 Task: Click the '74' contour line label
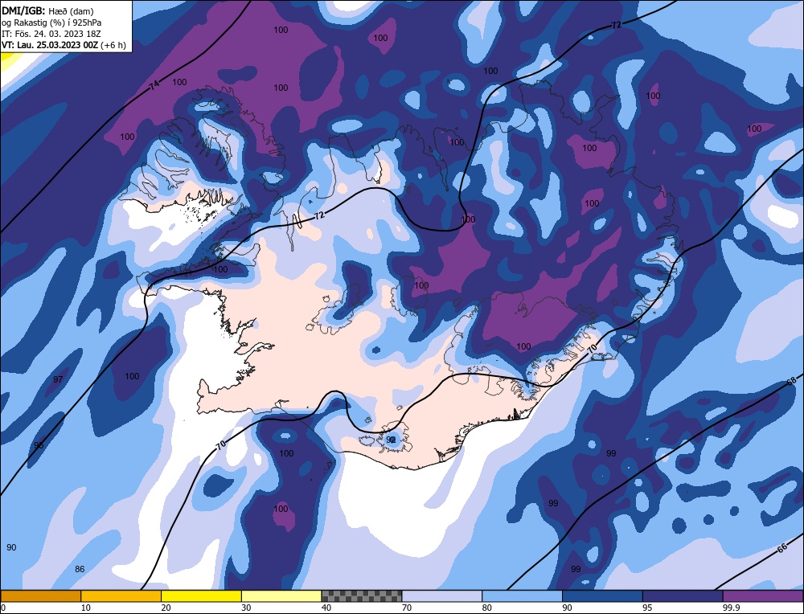tap(154, 86)
